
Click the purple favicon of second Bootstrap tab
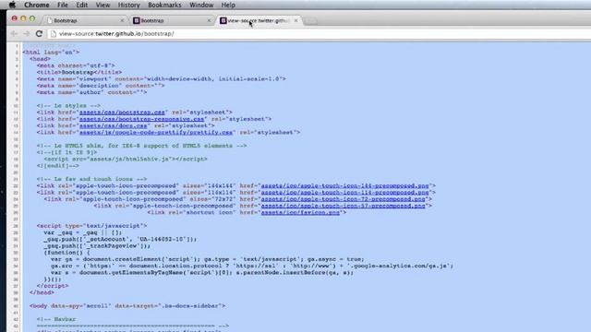coord(137,20)
